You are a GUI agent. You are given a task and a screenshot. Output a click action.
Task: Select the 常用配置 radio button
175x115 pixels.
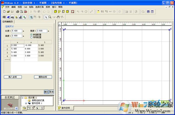(x=32, y=37)
